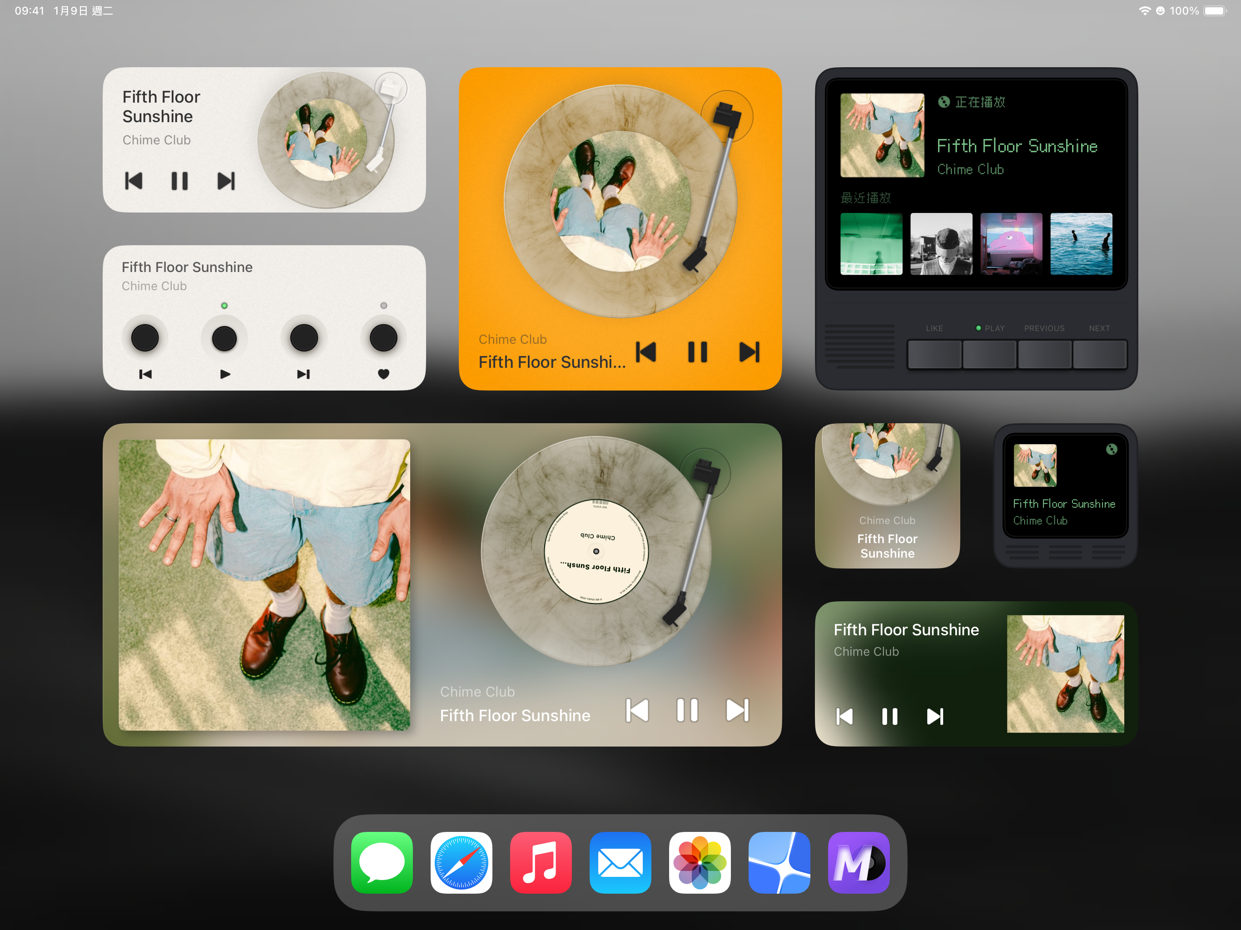
Task: Skip to next track in orange widget
Action: [750, 352]
